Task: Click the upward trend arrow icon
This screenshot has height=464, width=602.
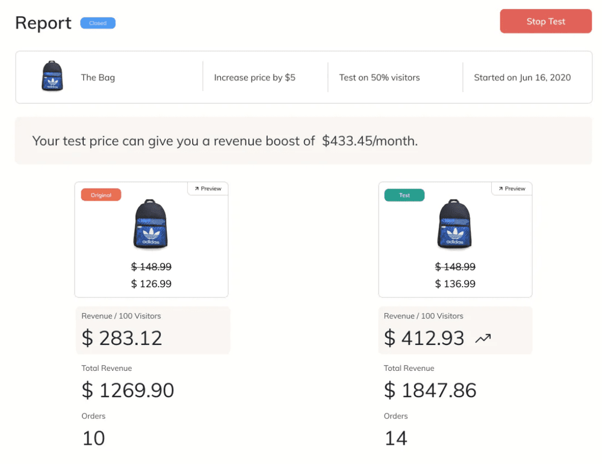Action: (x=483, y=338)
